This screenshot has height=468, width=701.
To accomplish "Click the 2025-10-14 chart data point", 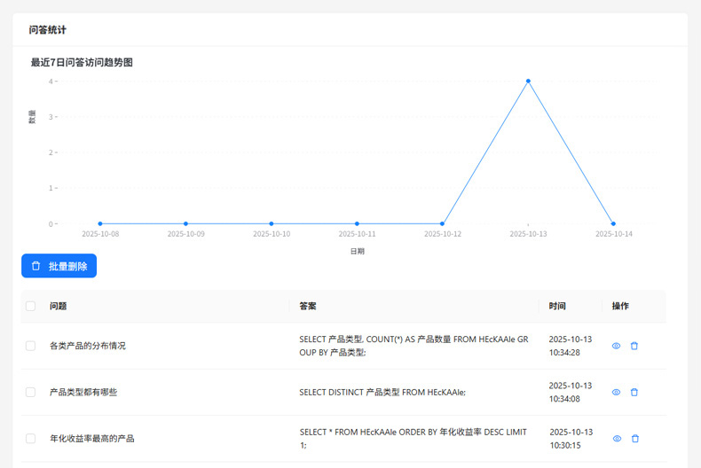I will pyautogui.click(x=613, y=223).
